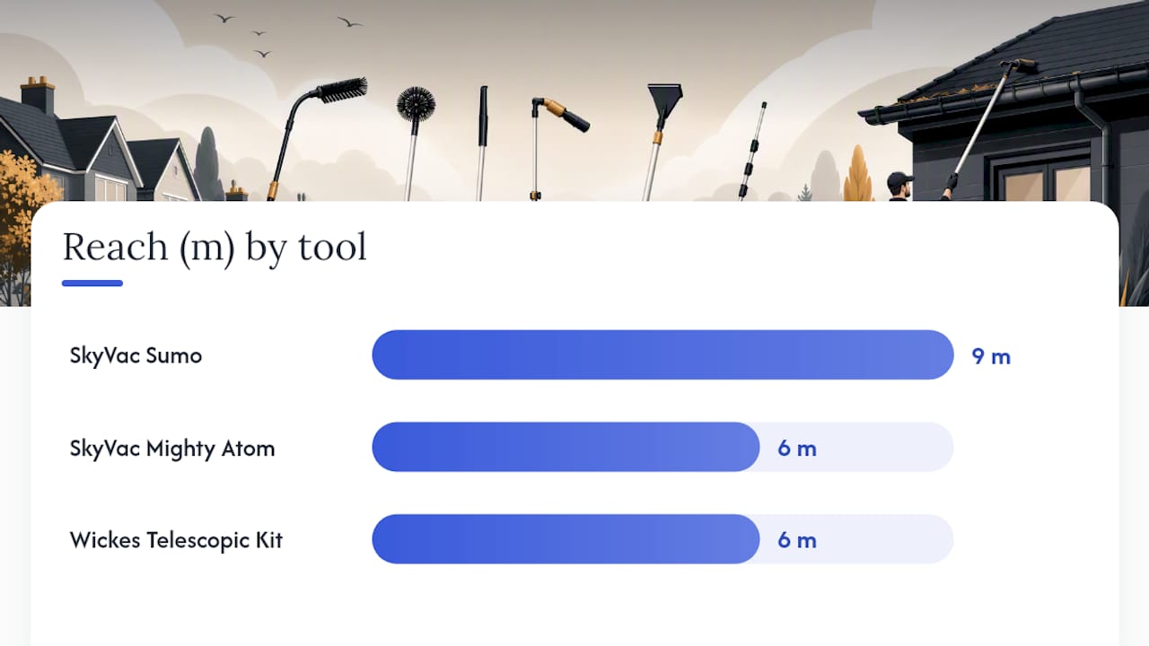Click the 6 m value on Mighty Atom bar
The height and width of the screenshot is (646, 1149).
[x=797, y=449]
